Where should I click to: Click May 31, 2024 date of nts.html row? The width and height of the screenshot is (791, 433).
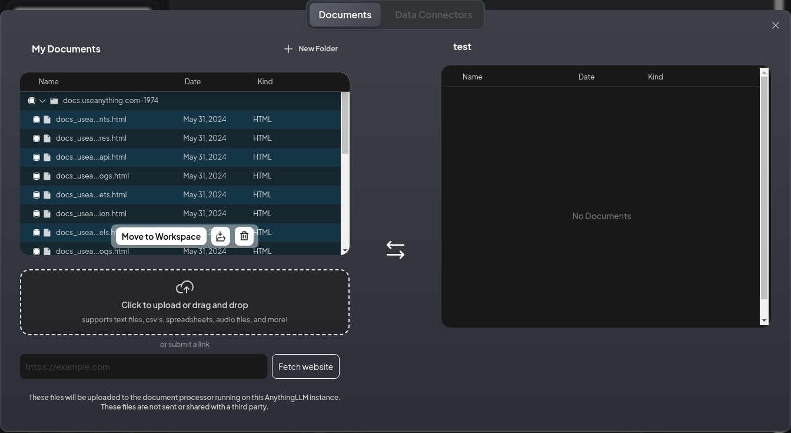tap(205, 120)
